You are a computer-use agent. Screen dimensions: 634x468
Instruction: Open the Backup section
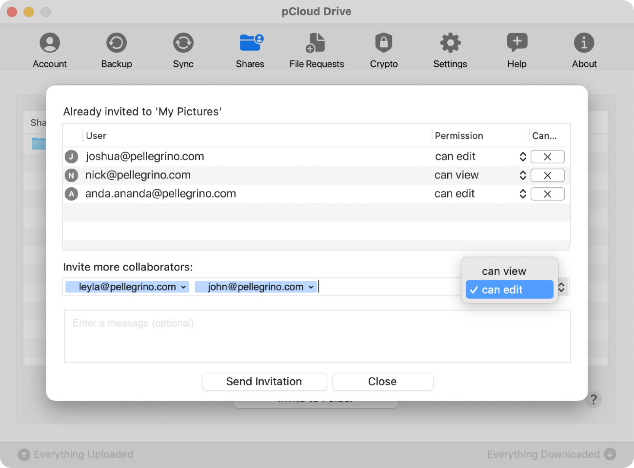[x=117, y=50]
